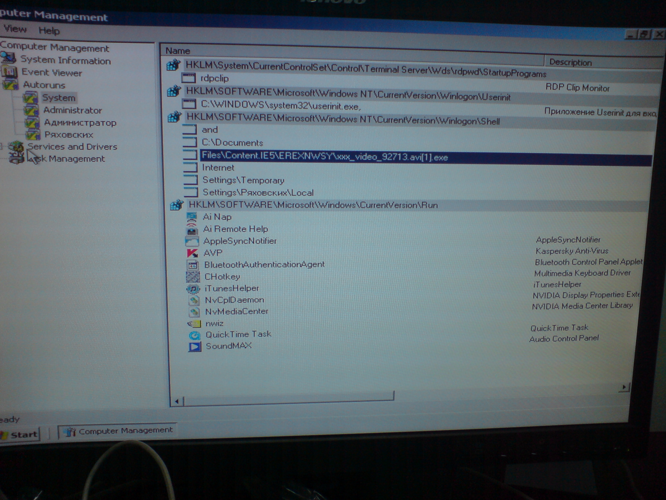Click the Kaspersky Anti-Virus description
The width and height of the screenshot is (666, 500).
coord(572,251)
